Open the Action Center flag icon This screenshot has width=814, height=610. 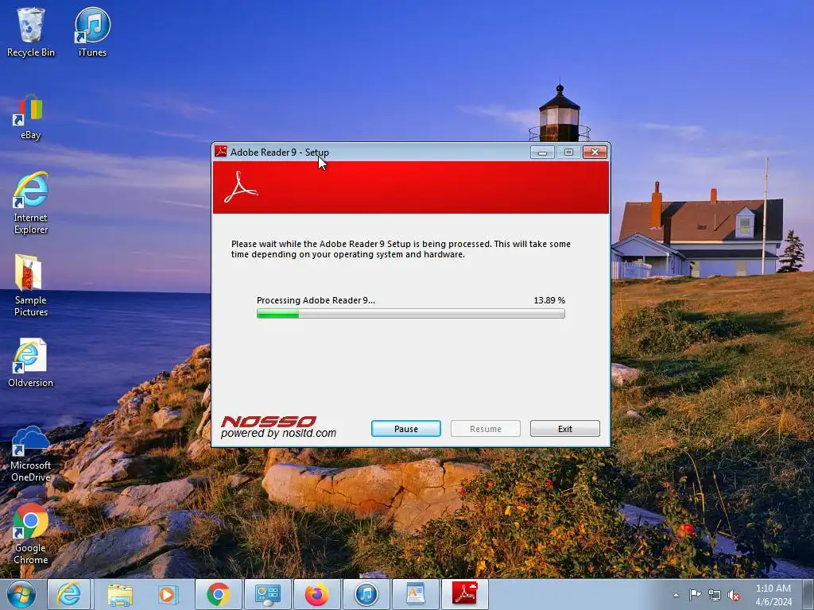(695, 595)
